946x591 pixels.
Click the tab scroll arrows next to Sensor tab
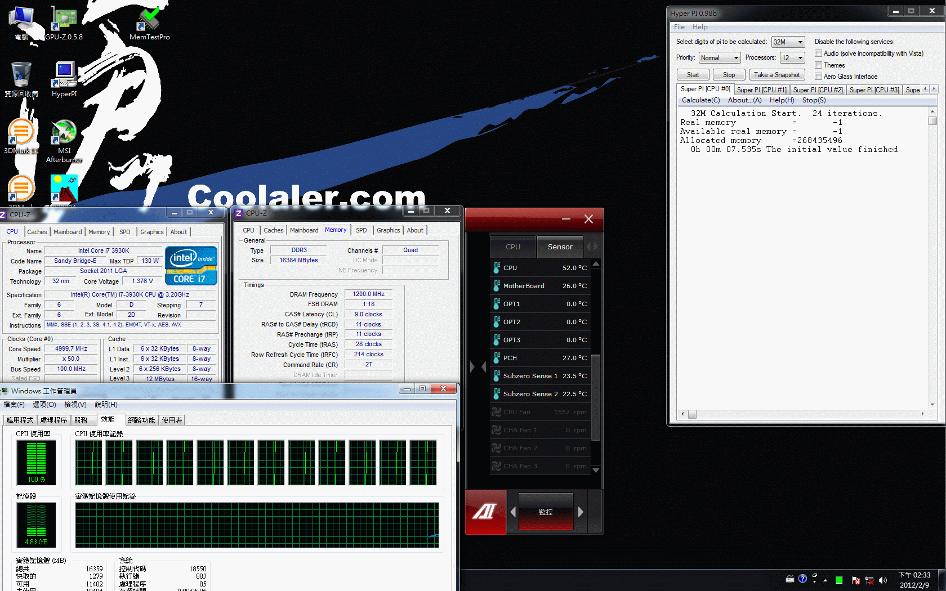pyautogui.click(x=592, y=247)
